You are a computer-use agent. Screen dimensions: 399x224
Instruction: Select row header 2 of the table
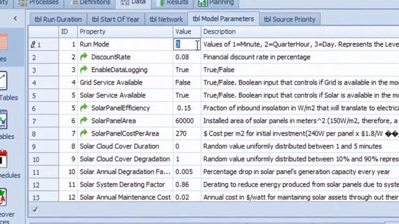point(44,57)
